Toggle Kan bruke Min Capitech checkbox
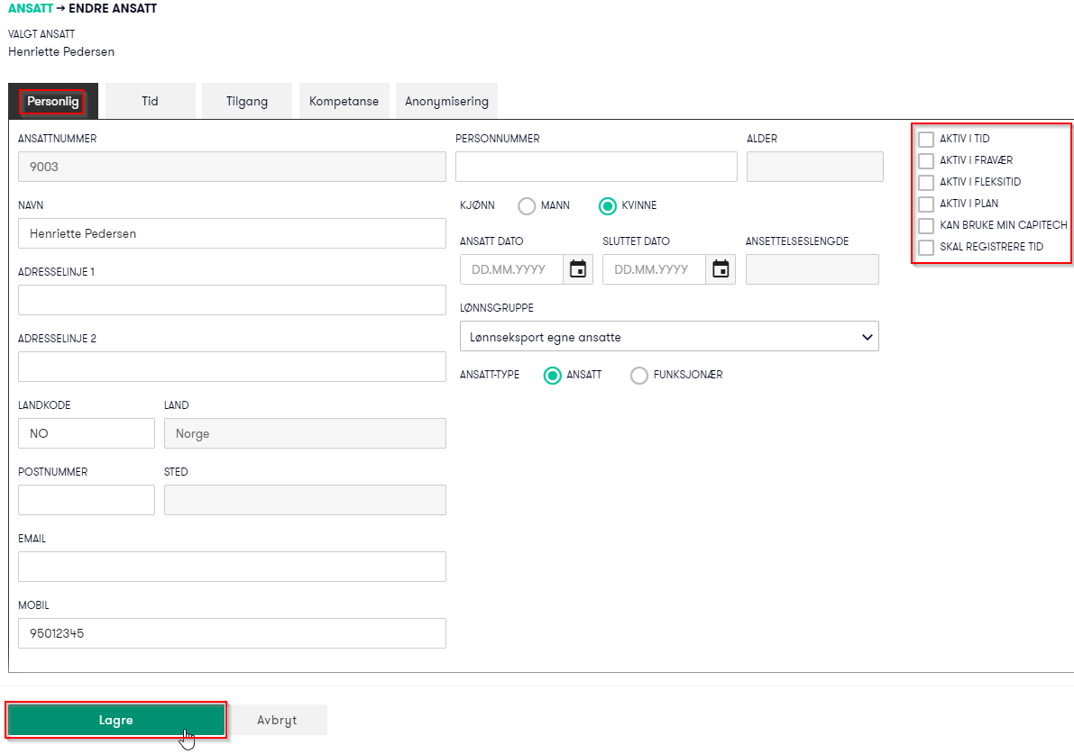 (x=926, y=226)
